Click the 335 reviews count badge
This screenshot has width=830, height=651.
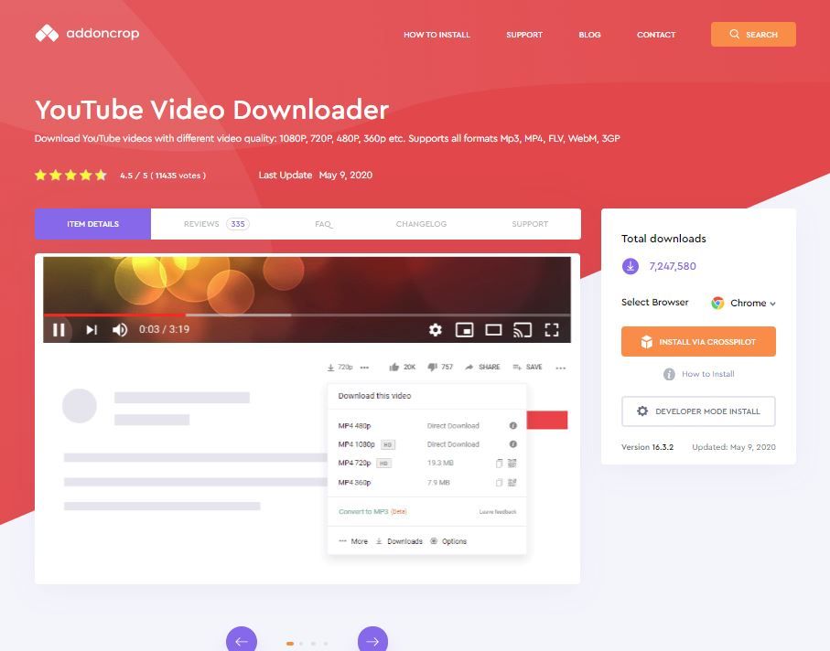tap(238, 224)
